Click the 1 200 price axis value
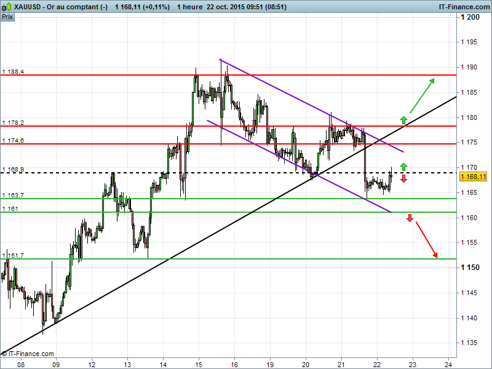 pos(470,17)
